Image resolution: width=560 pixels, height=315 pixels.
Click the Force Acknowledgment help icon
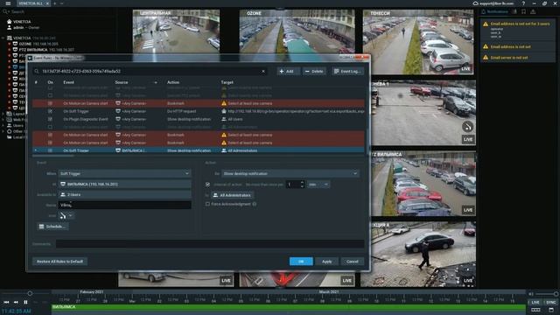pos(255,204)
